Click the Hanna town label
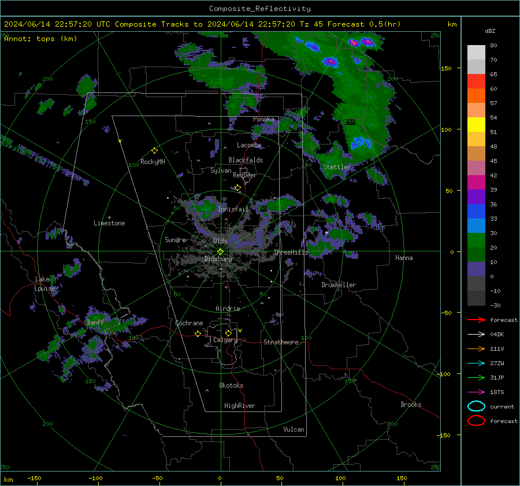Image resolution: width=520 pixels, height=486 pixels. click(x=404, y=258)
